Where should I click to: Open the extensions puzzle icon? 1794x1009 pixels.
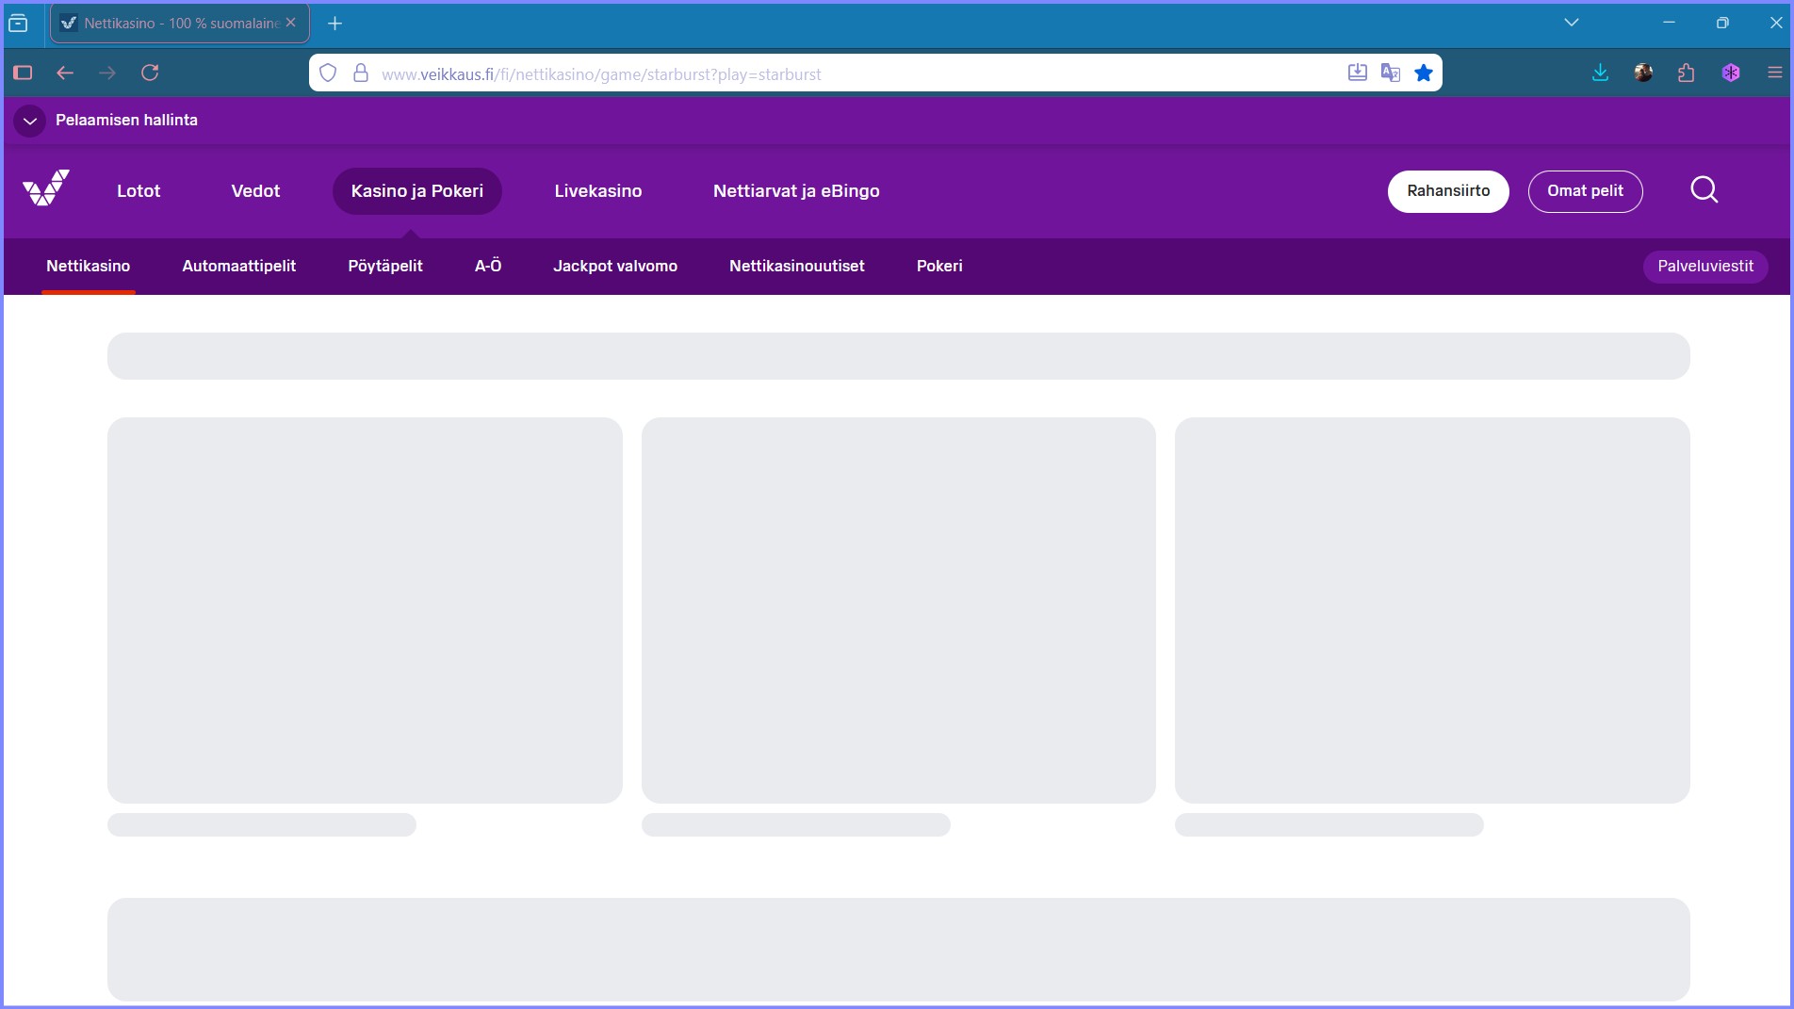[1687, 73]
